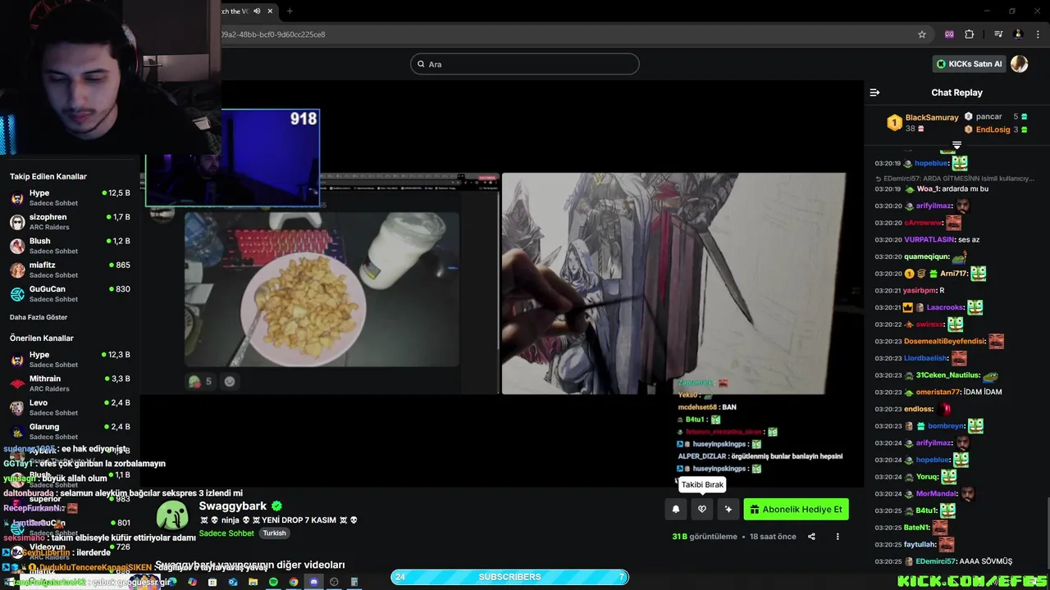Open the miafitz followed channel
The height and width of the screenshot is (590, 1050).
click(70, 270)
